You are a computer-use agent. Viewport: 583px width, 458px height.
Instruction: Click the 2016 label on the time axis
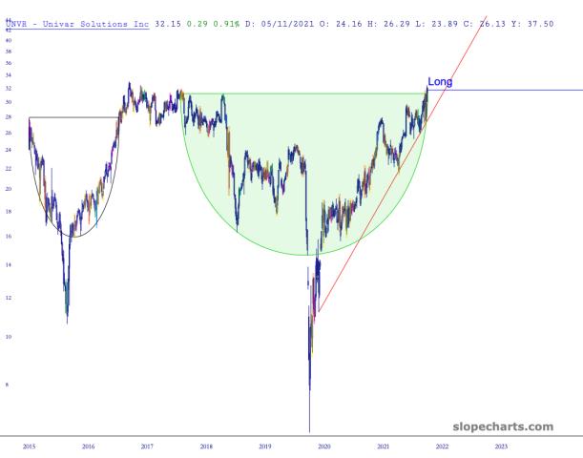click(88, 446)
